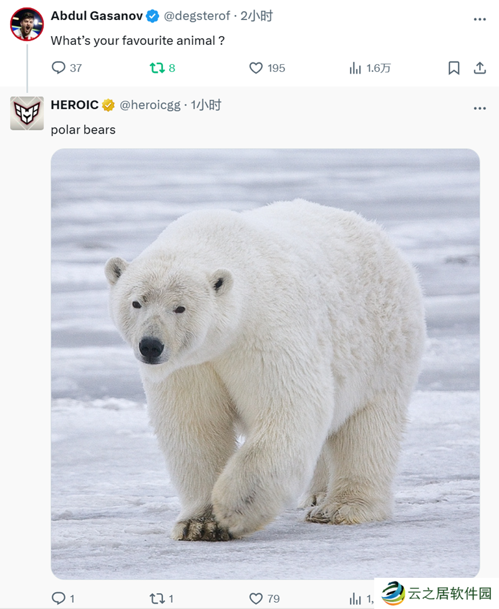This screenshot has height=609, width=499.
Task: Open the @heroicgg handle link
Action: [150, 105]
